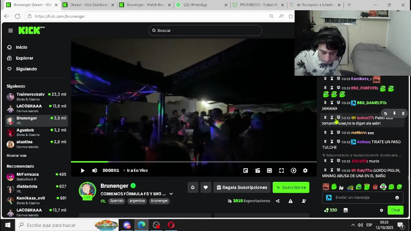Enter fullscreen video mode

click(281, 171)
